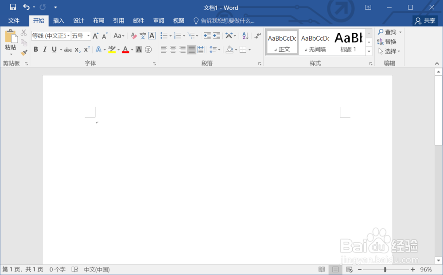The width and height of the screenshot is (443, 275).
Task: Click the 选择 select button
Action: tap(389, 51)
